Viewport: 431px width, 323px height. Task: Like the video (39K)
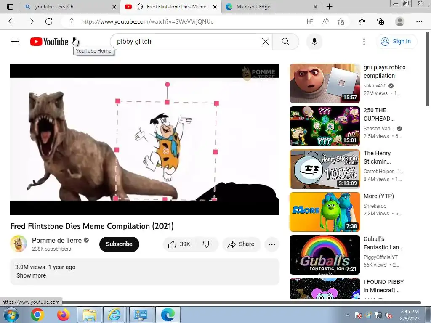tap(180, 244)
